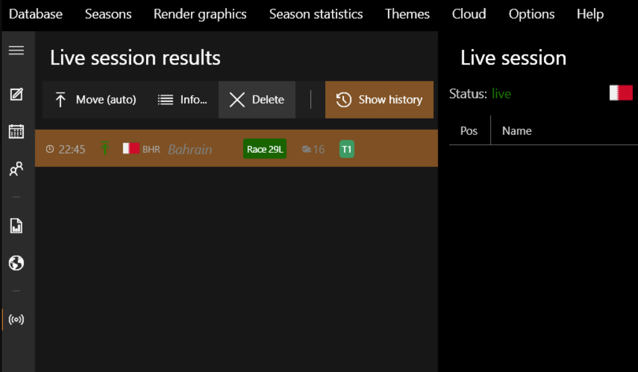
Task: Open the Render graphics menu
Action: (200, 14)
